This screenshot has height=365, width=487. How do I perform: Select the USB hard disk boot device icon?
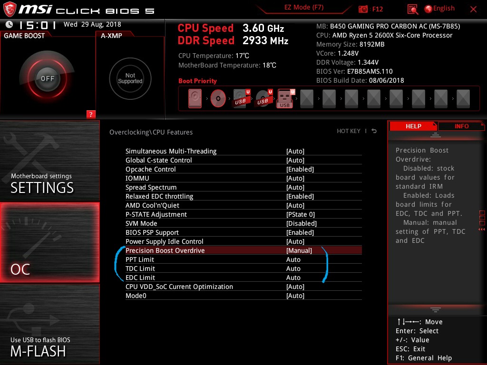click(241, 99)
